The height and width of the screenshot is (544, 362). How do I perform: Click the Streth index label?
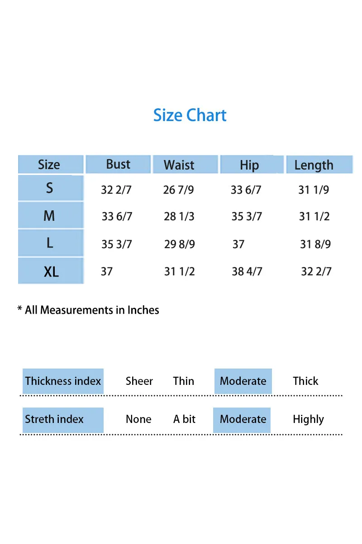pyautogui.click(x=63, y=419)
